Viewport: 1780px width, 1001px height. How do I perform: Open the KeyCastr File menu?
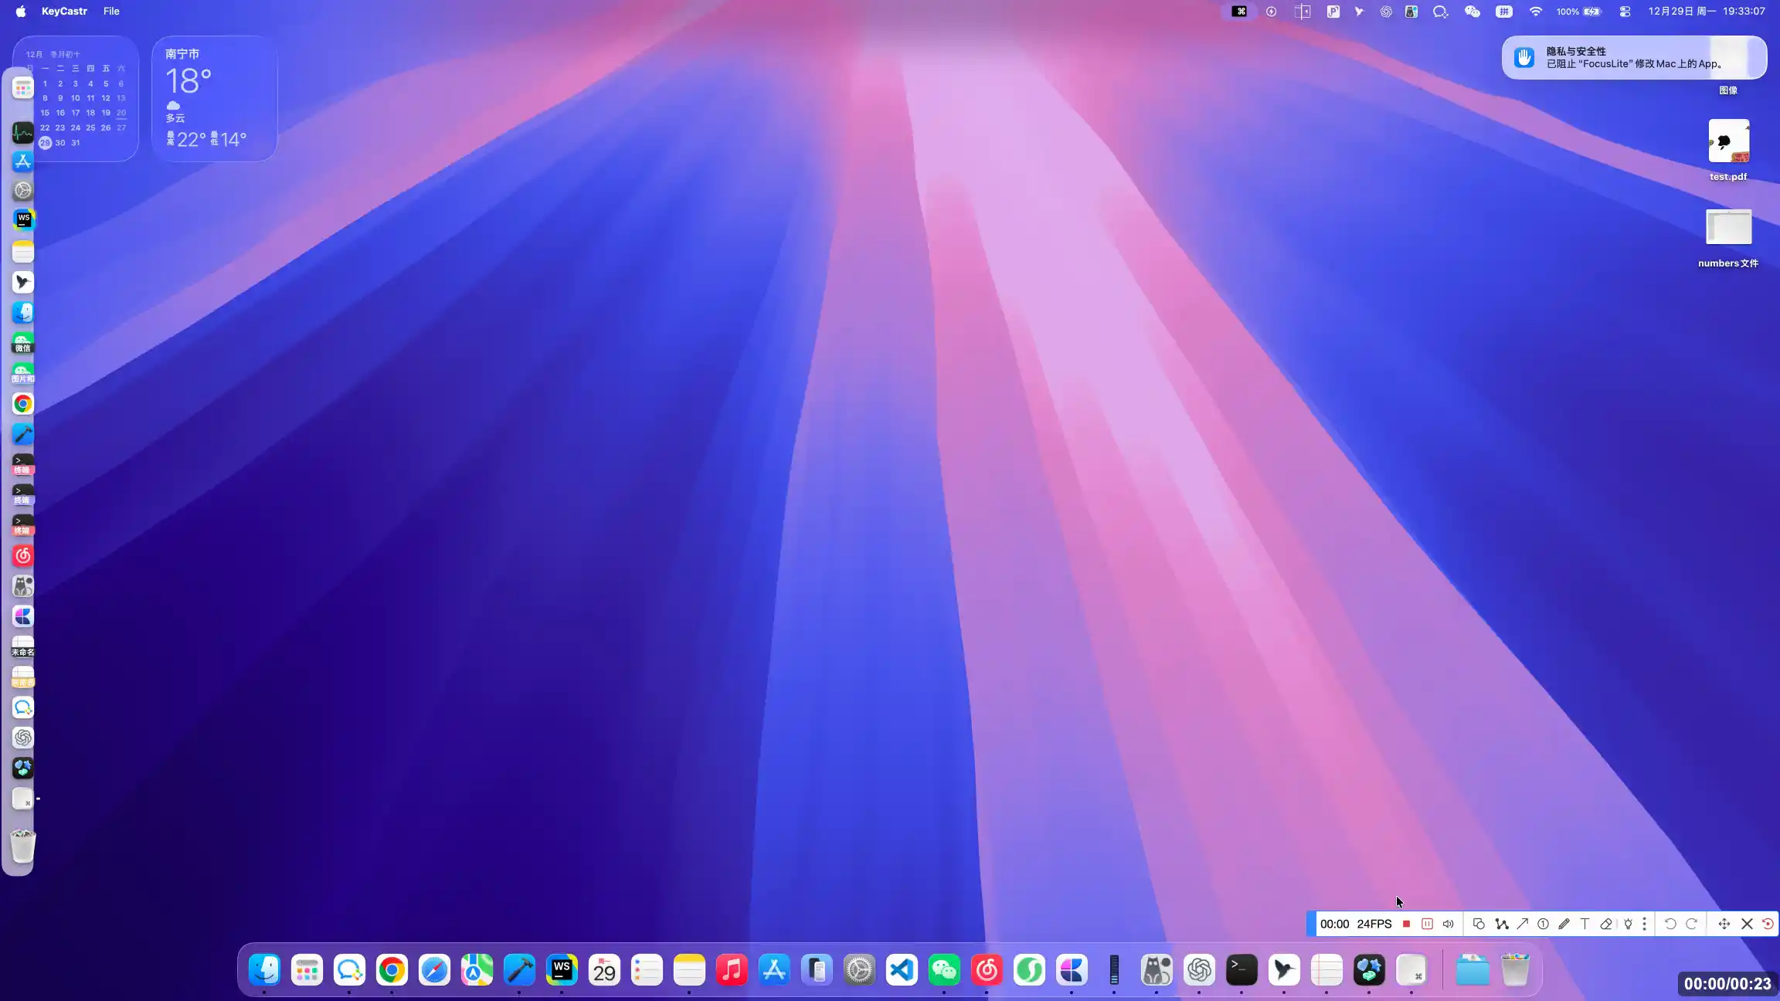click(111, 12)
